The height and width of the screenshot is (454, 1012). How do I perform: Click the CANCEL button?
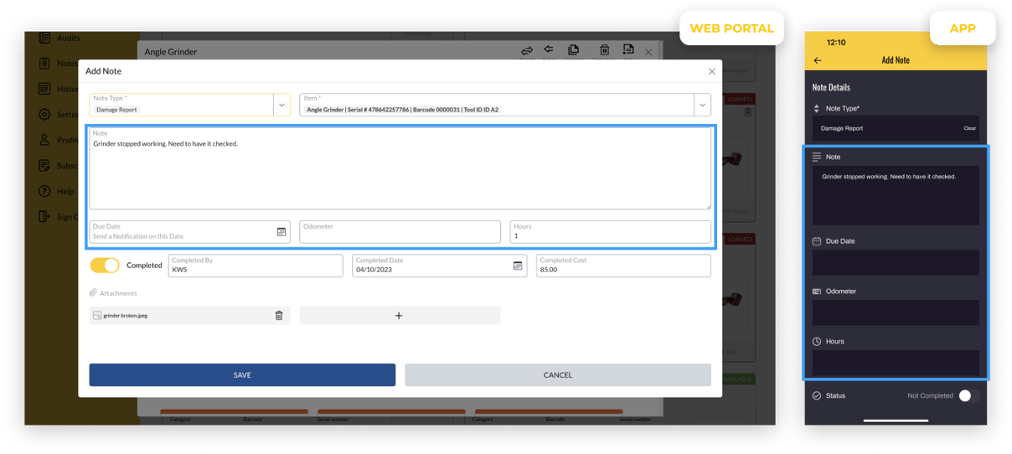click(557, 375)
